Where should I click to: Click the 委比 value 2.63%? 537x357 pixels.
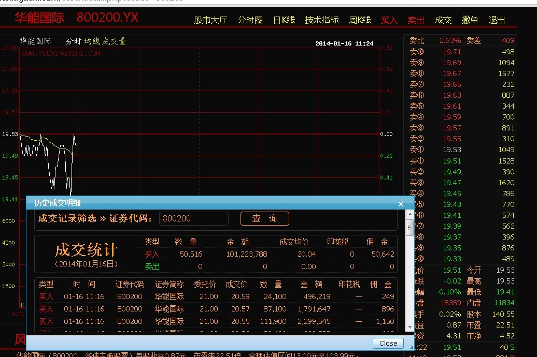(x=450, y=40)
